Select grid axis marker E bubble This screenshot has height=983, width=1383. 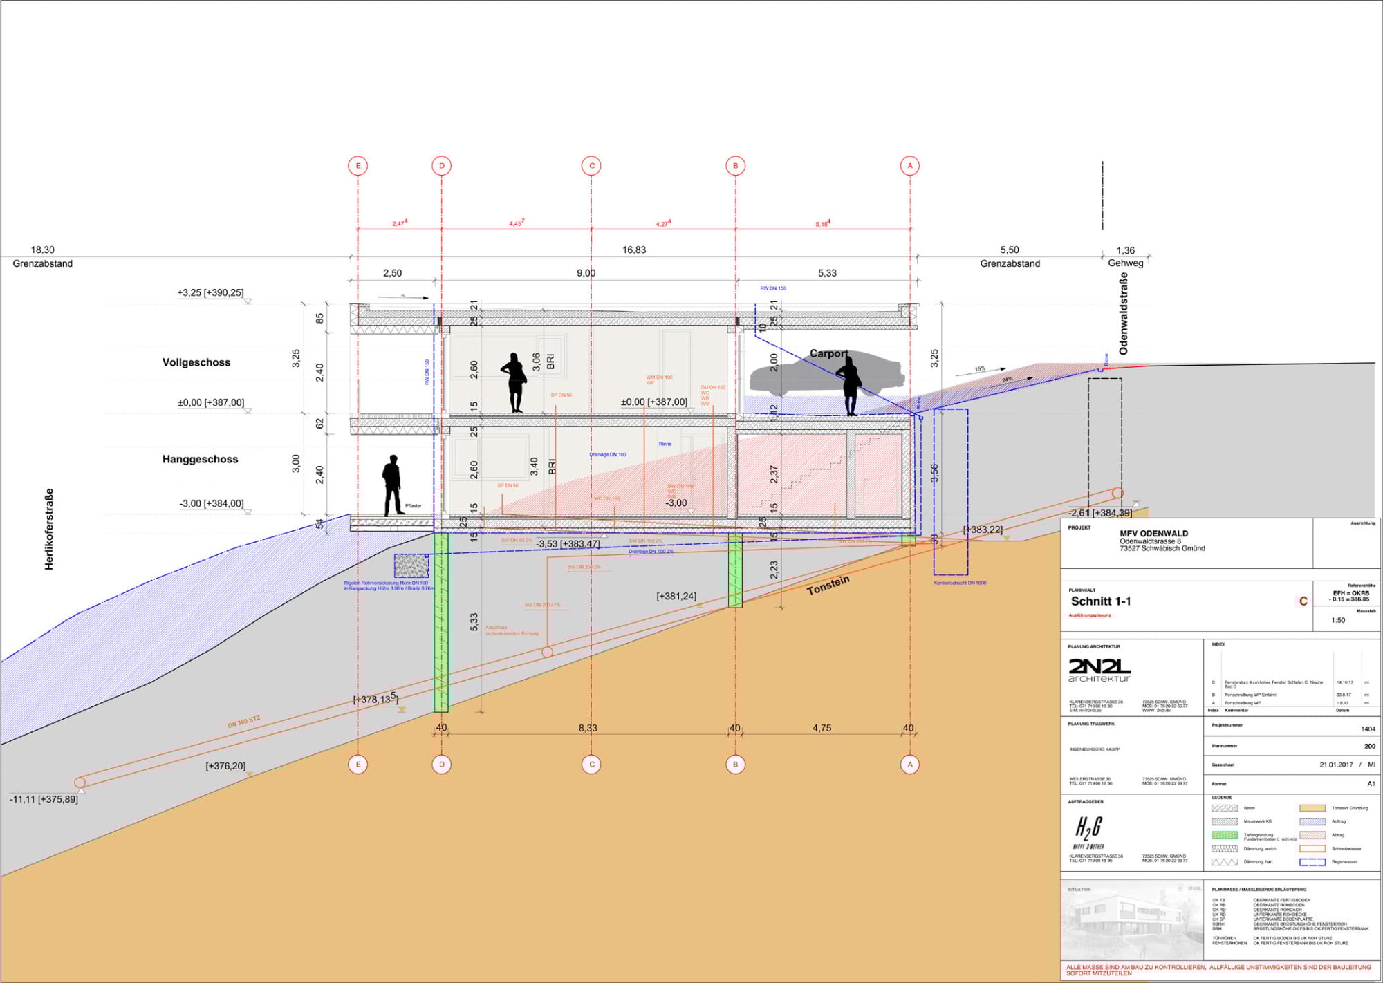pyautogui.click(x=358, y=165)
